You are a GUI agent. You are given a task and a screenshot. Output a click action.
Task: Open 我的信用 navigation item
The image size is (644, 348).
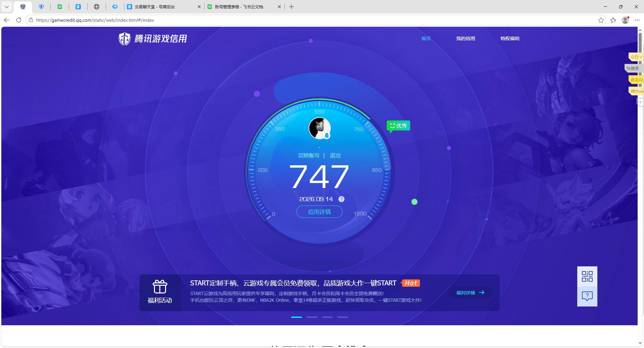click(x=466, y=38)
